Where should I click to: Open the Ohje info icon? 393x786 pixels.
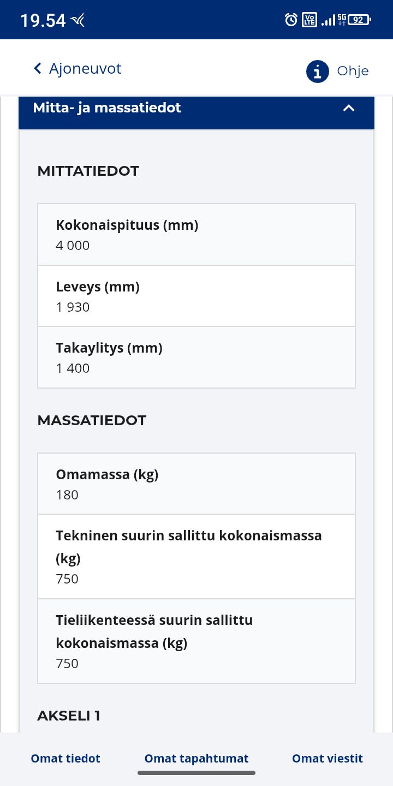point(318,71)
